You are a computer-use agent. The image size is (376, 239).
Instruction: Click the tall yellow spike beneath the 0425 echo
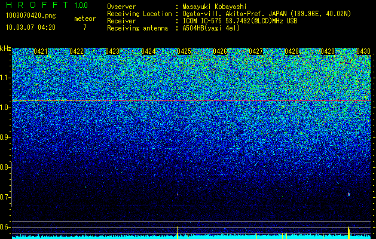pos(177,232)
